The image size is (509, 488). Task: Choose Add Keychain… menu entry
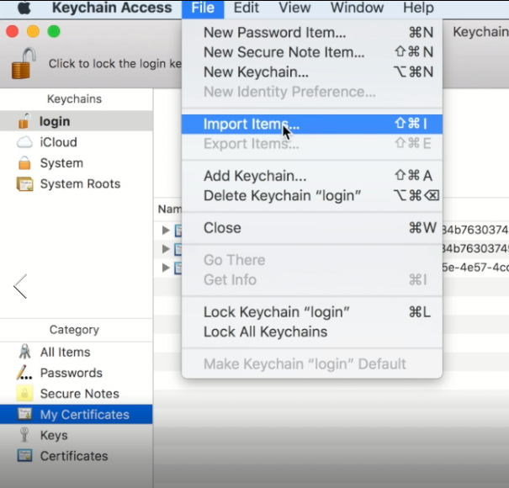pyautogui.click(x=312, y=176)
